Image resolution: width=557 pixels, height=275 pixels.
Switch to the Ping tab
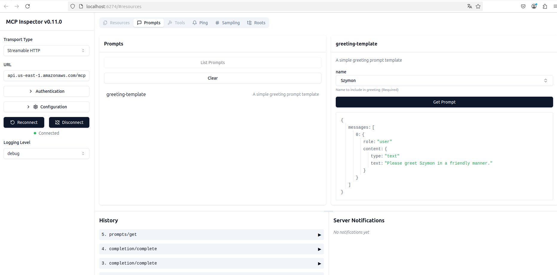coord(200,23)
